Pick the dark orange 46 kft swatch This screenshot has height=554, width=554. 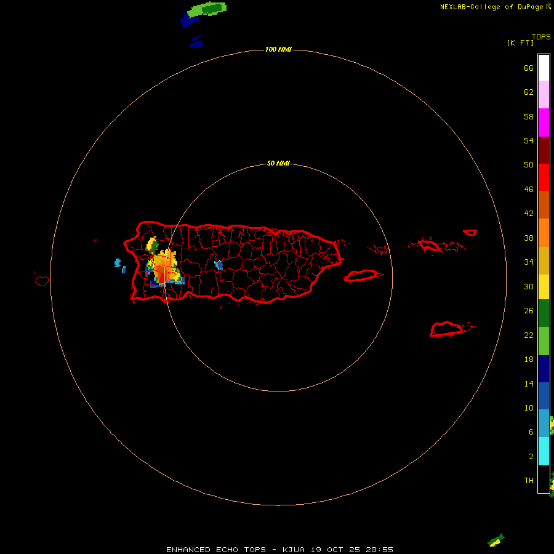point(544,205)
